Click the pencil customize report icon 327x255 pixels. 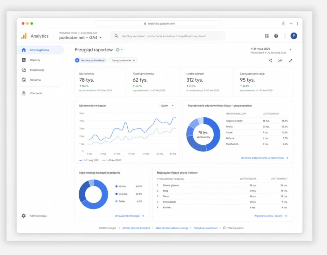click(x=290, y=60)
